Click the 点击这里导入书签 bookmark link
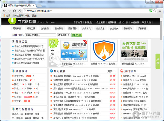The height and width of the screenshot is (121, 164). click(21, 16)
